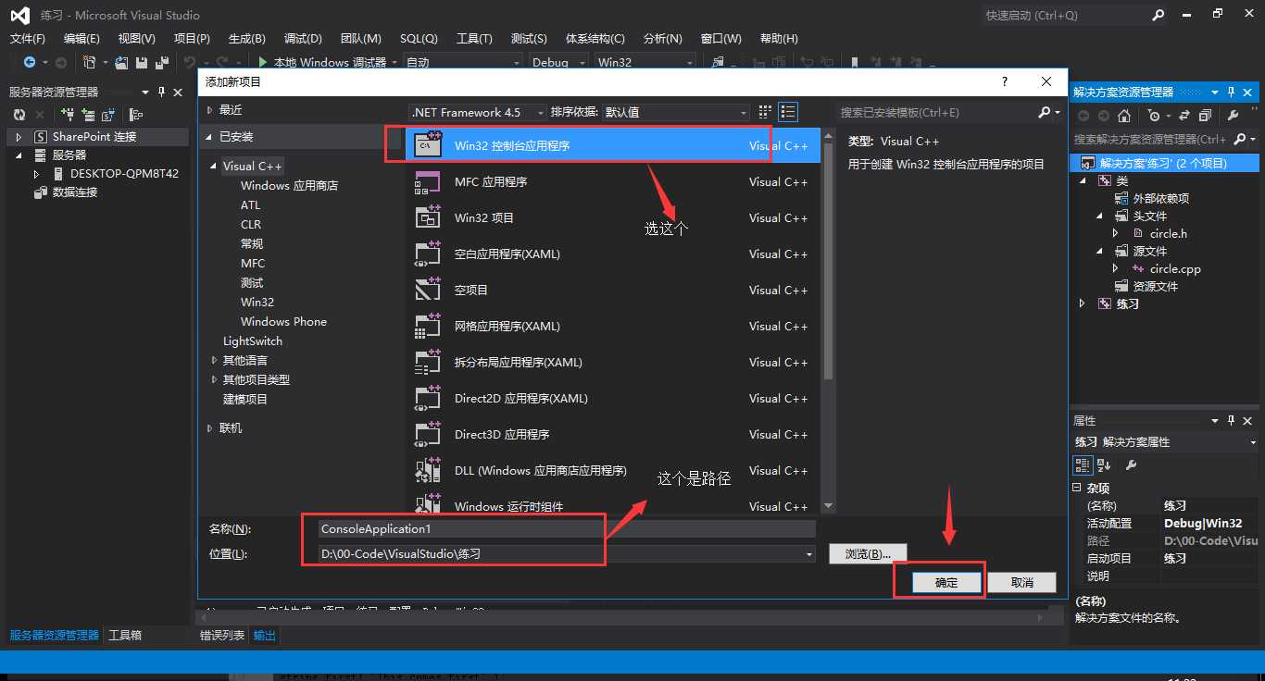Viewport: 1265px width, 681px height.
Task: Click the search magnifier in template search box
Action: coord(1045,112)
